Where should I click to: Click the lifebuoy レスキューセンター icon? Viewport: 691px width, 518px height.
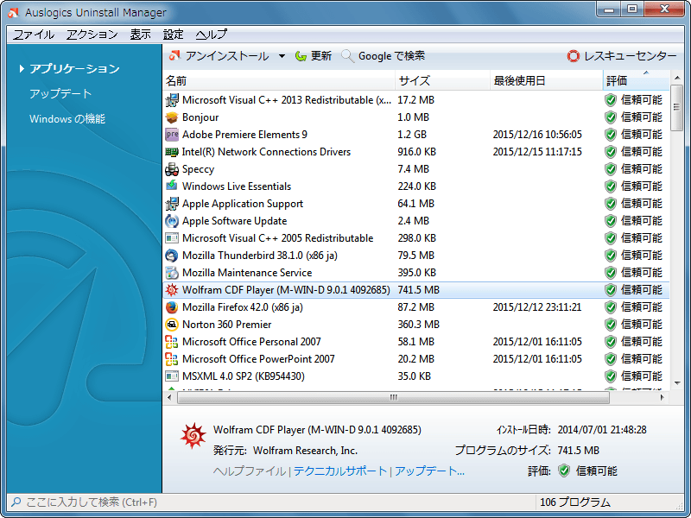(574, 56)
